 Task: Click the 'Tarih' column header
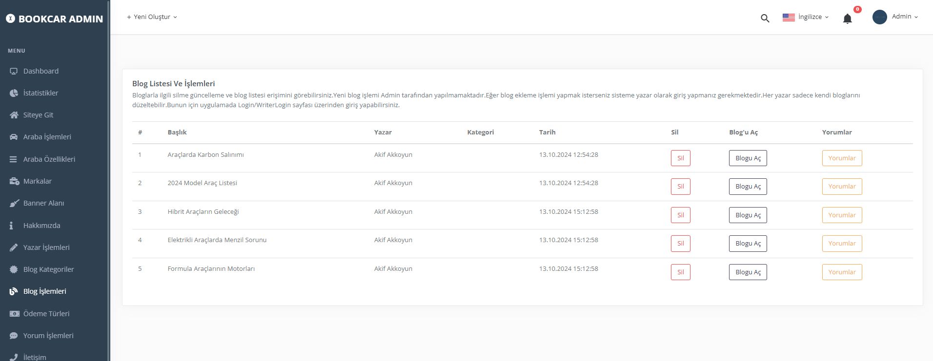(547, 133)
